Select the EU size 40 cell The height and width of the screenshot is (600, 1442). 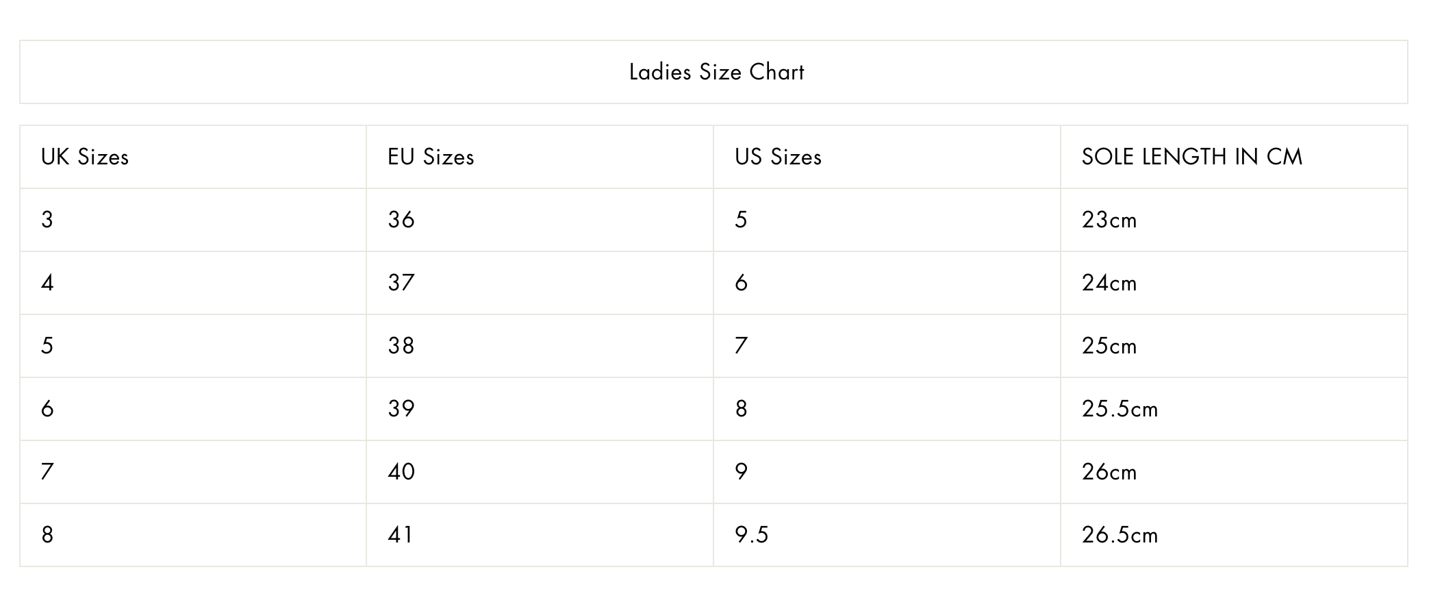click(401, 472)
